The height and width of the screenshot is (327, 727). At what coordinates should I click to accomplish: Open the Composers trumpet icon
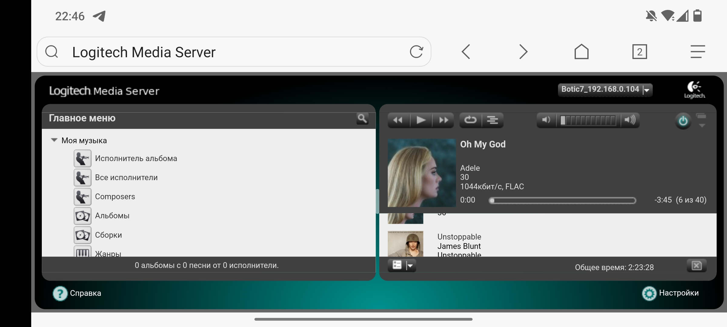[x=82, y=197]
